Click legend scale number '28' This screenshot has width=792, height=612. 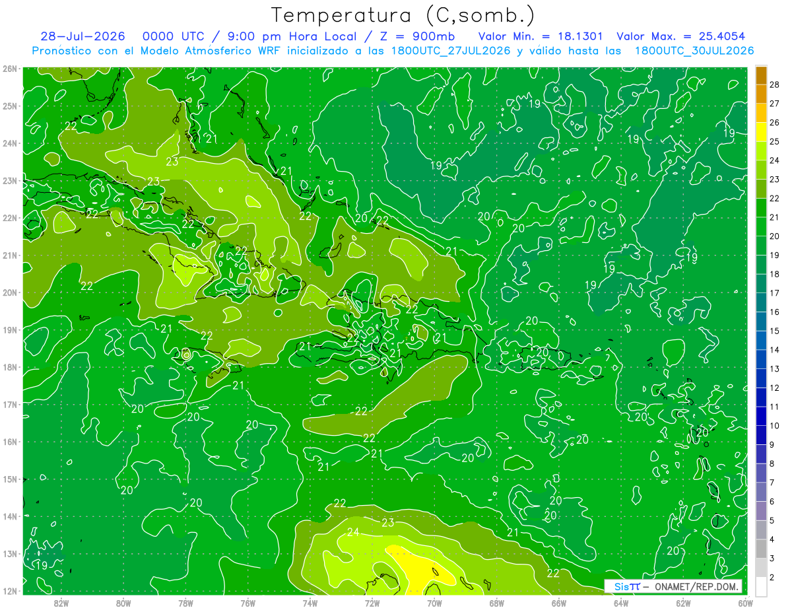774,85
